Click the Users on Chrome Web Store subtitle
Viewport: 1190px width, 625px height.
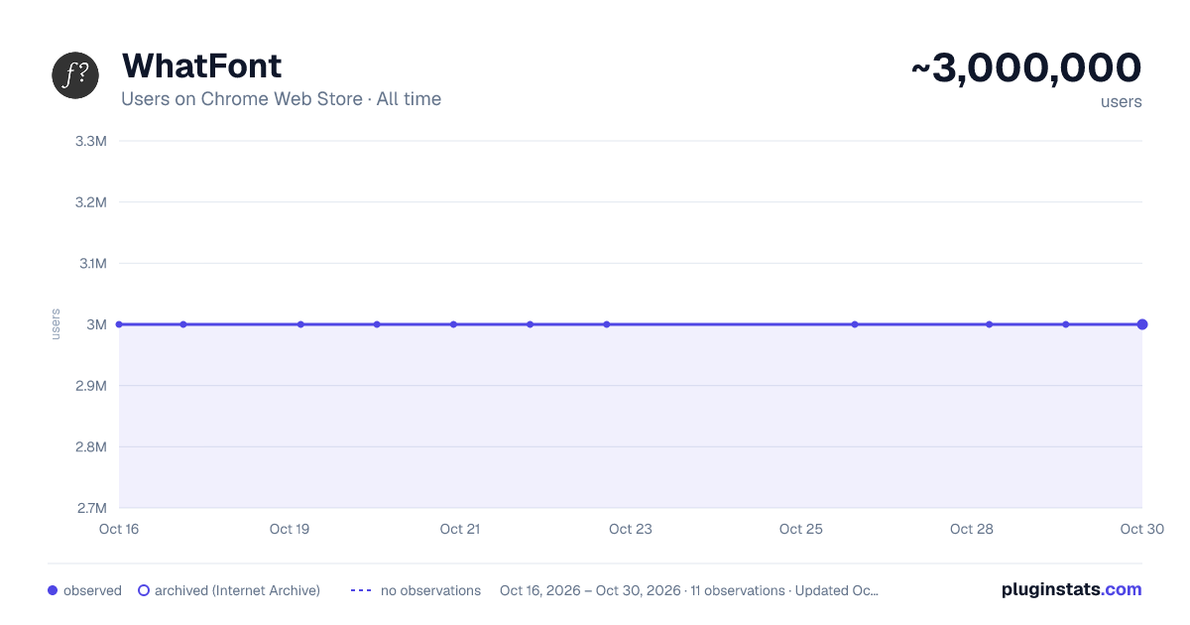coord(281,99)
